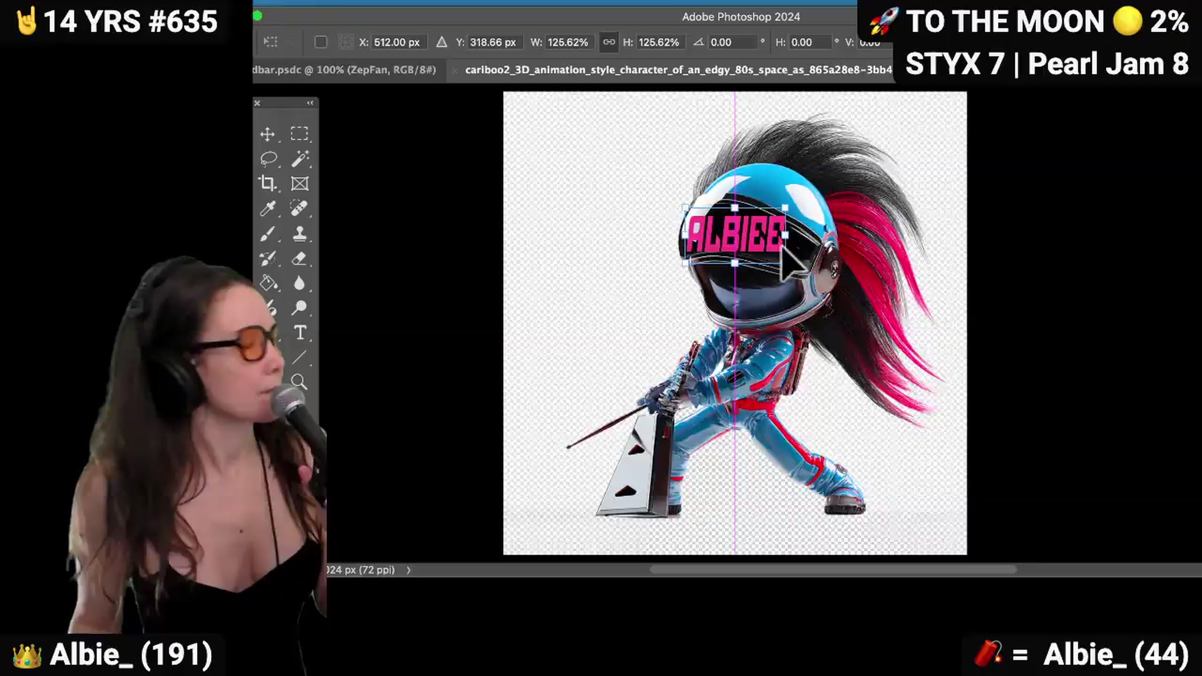Select the Magic Wand tool
The height and width of the screenshot is (676, 1202).
pos(299,159)
